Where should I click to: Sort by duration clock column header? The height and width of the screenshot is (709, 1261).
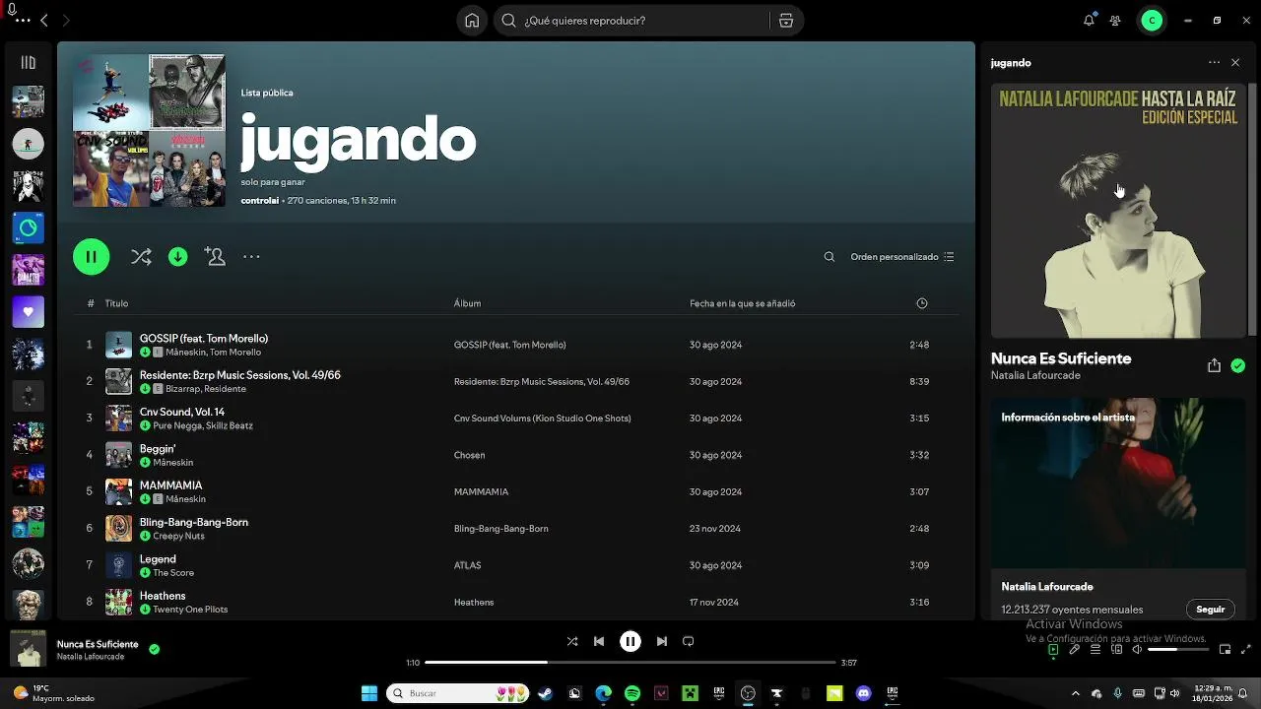(922, 303)
